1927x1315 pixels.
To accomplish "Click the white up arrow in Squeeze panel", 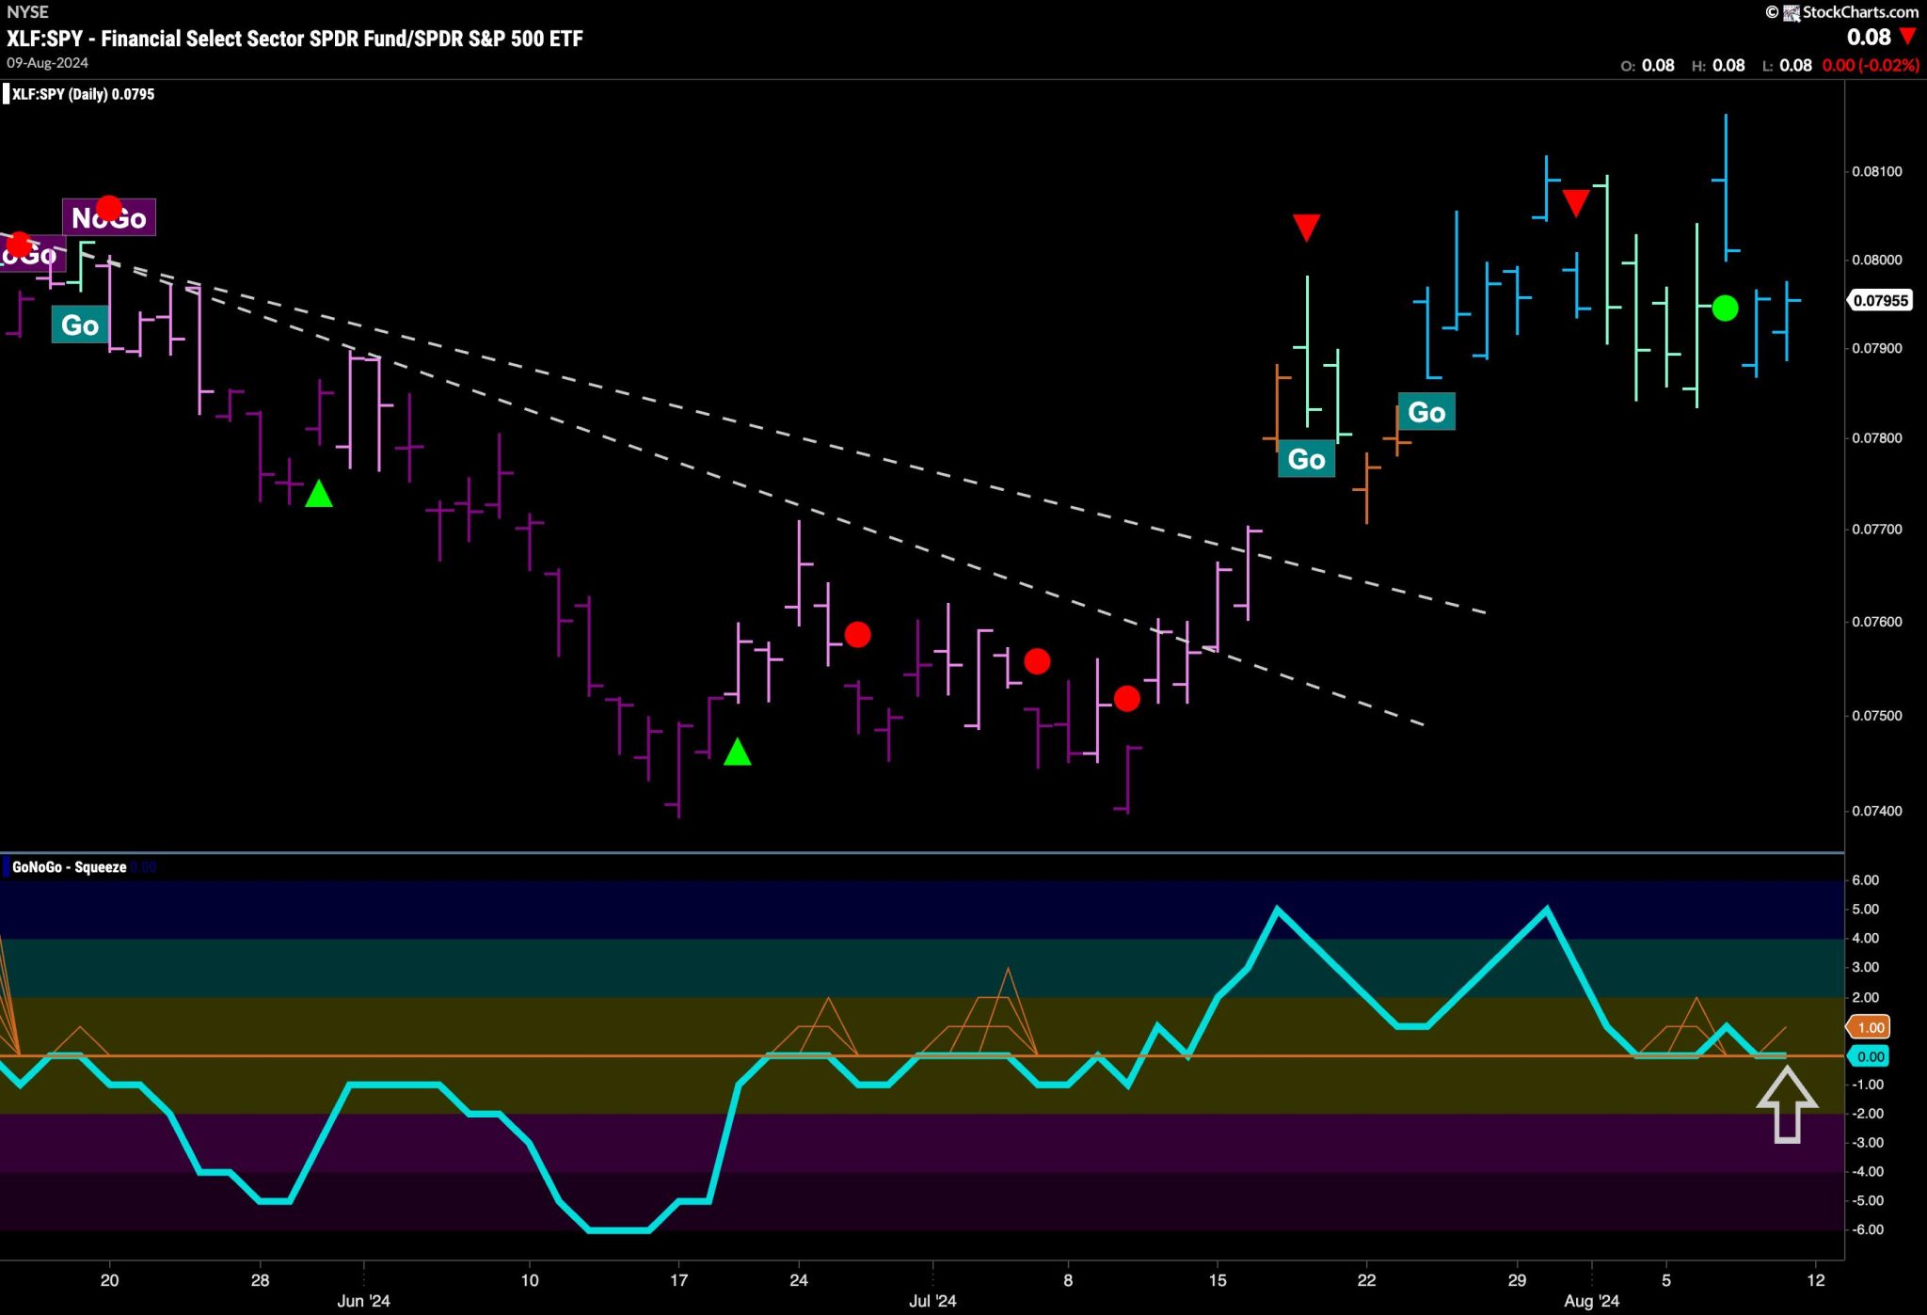I will click(1786, 1104).
